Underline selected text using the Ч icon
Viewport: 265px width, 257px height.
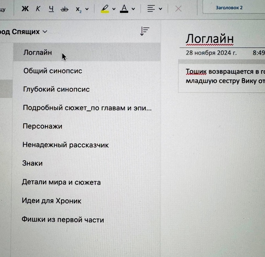[51, 9]
